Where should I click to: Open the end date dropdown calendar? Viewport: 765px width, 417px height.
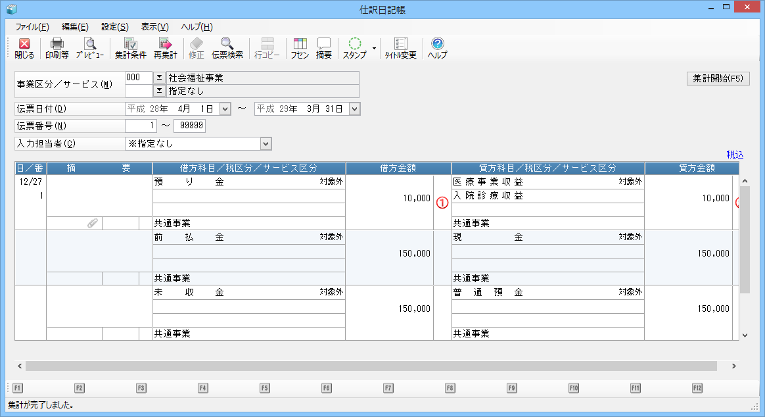355,109
